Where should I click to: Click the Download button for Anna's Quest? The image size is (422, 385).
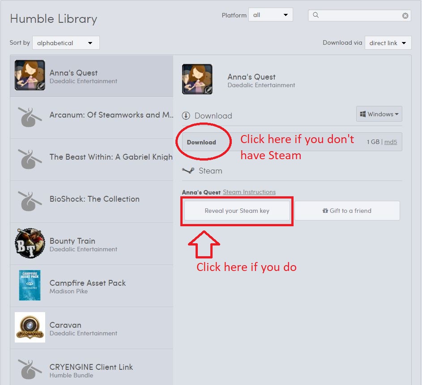201,142
